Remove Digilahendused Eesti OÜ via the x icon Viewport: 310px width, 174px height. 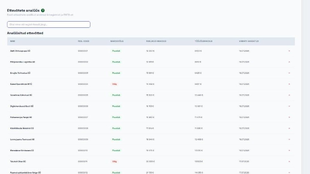[x=289, y=106]
